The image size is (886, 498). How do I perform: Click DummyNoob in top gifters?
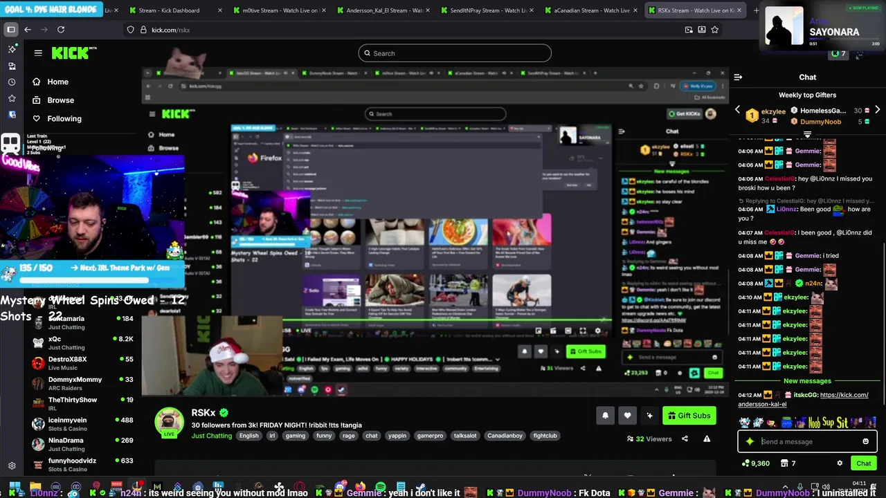pos(820,122)
